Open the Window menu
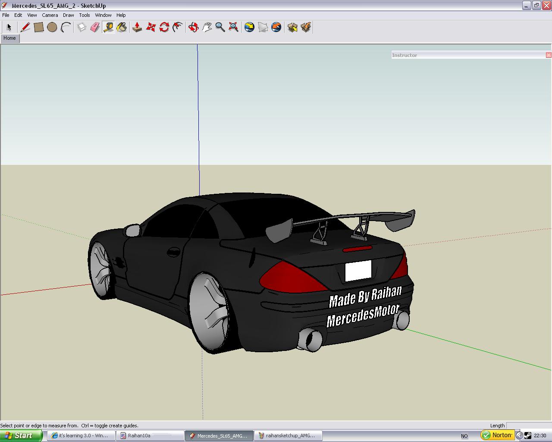 103,15
